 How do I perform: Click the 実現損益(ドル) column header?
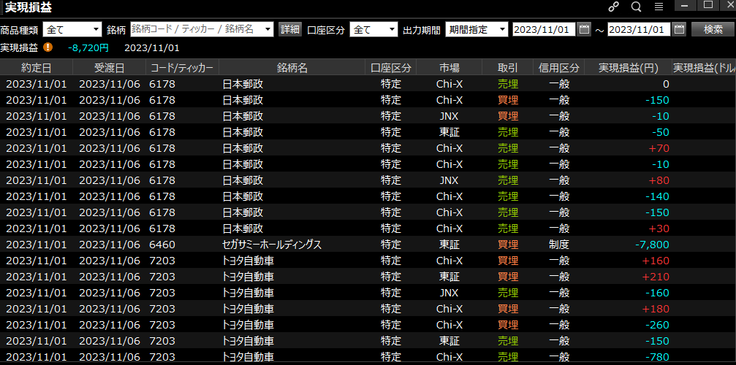point(704,68)
